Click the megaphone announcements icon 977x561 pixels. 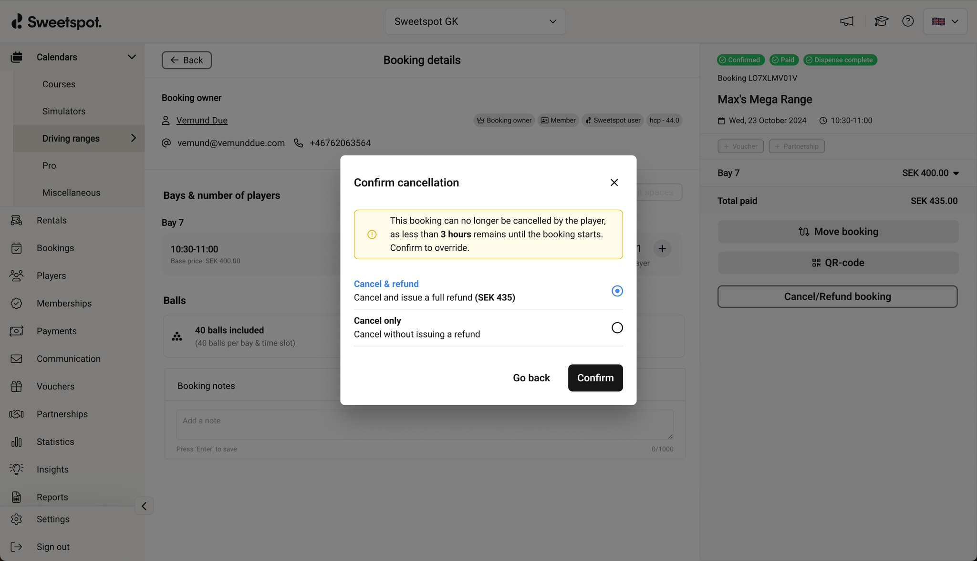click(x=847, y=21)
